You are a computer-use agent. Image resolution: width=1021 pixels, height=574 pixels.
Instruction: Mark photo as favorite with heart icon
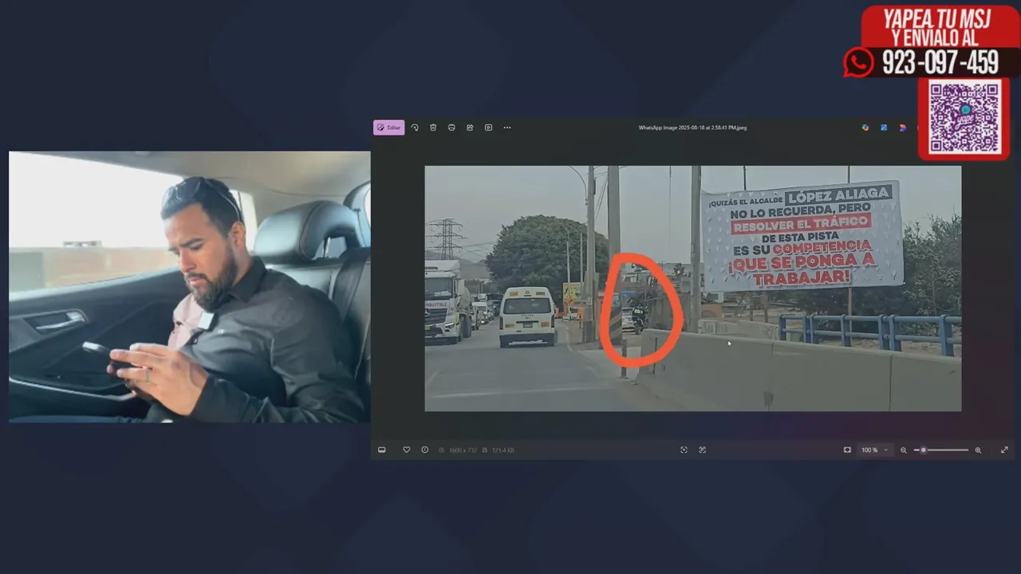click(x=406, y=450)
